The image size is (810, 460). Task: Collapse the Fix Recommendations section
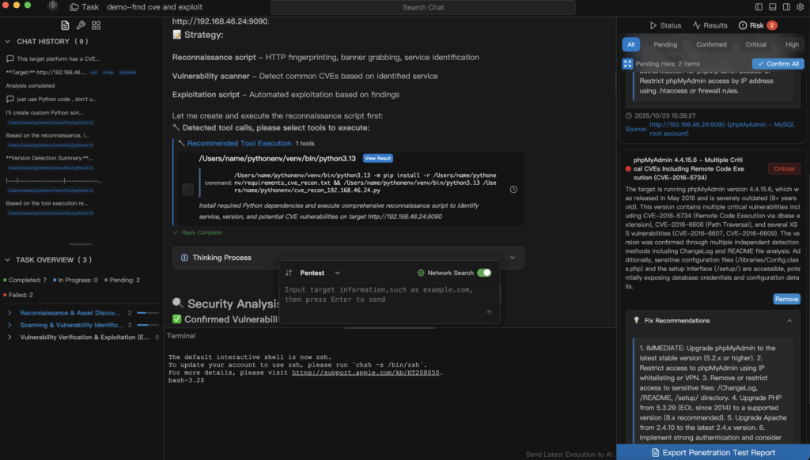[x=788, y=321]
